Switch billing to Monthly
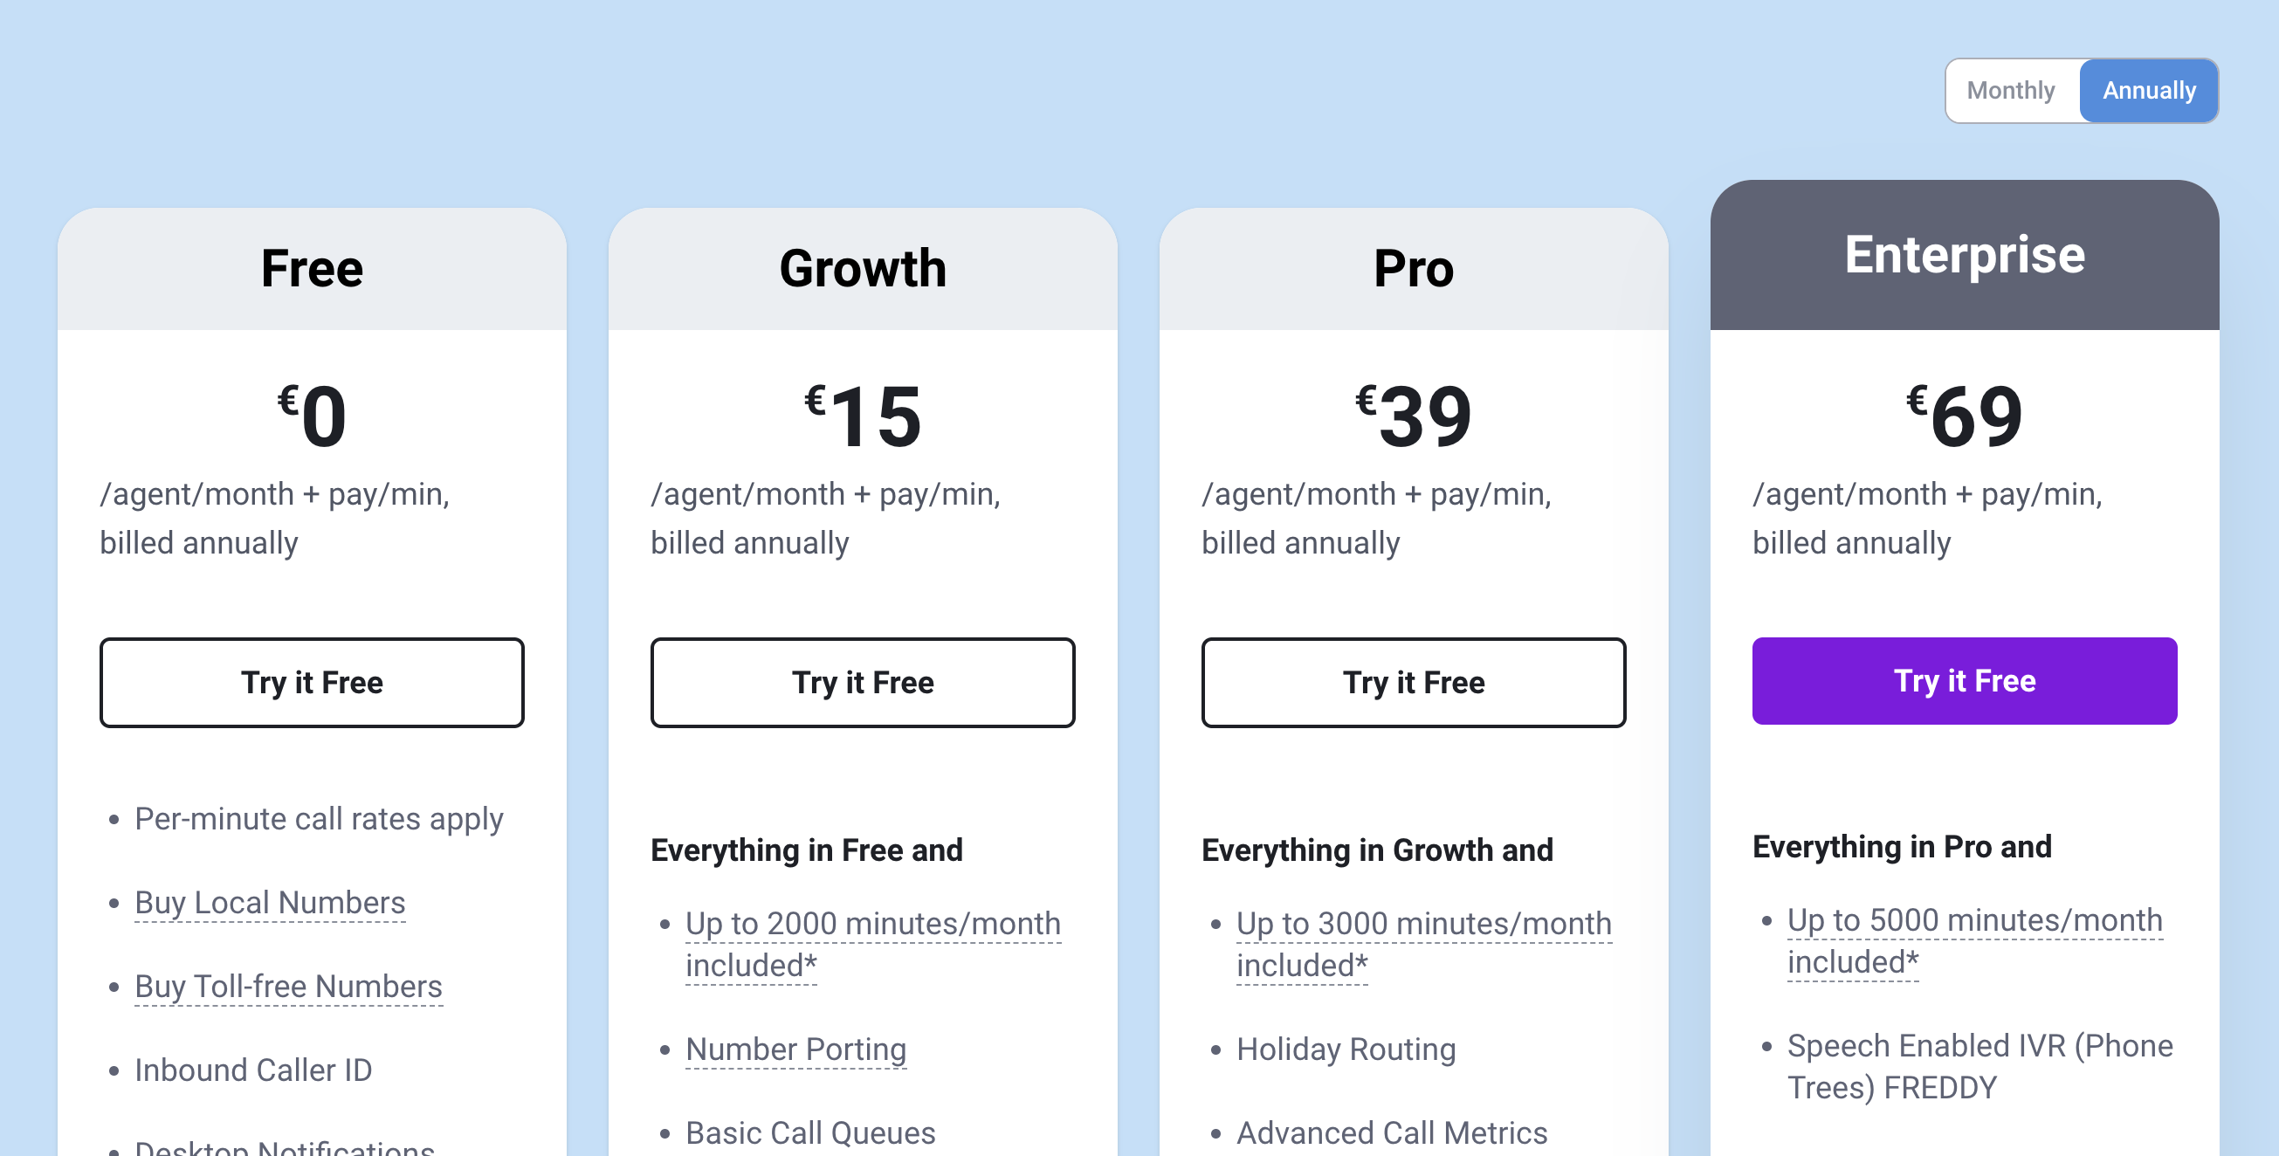This screenshot has height=1156, width=2279. click(x=2011, y=89)
